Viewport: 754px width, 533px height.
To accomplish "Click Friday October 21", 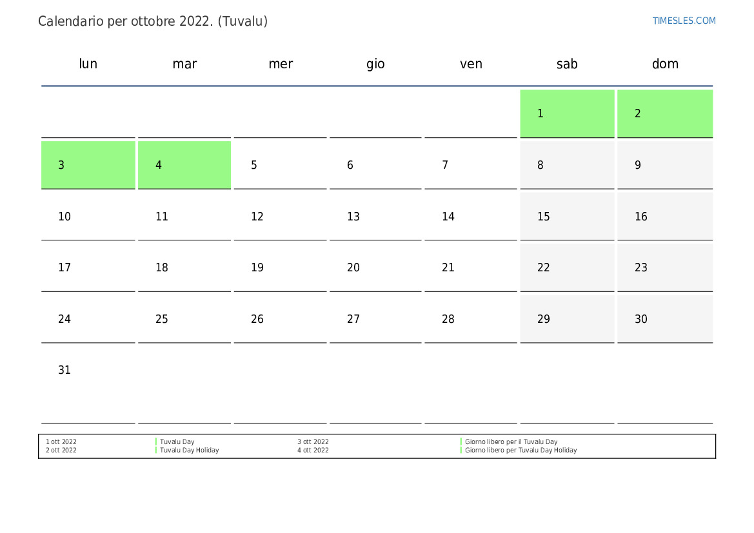I will pos(471,267).
